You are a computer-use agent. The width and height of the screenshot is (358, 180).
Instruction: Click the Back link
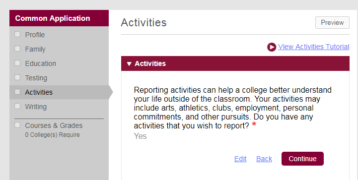point(264,159)
